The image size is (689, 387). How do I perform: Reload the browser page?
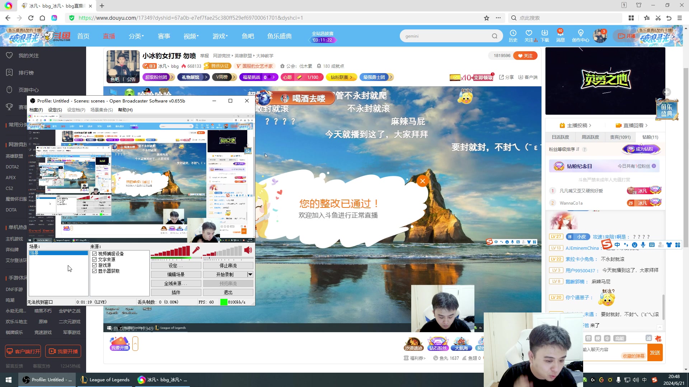tap(31, 18)
